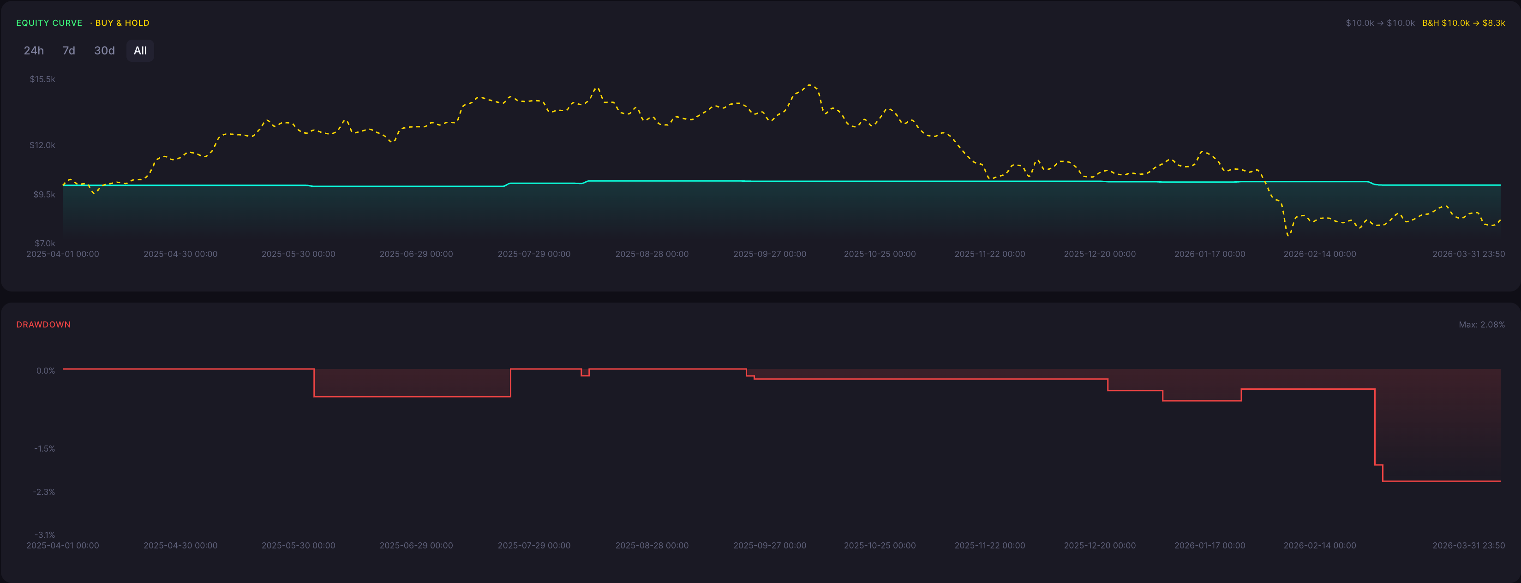Click the $12.0k y-axis label
Screen dimensions: 1521x583
click(x=42, y=145)
